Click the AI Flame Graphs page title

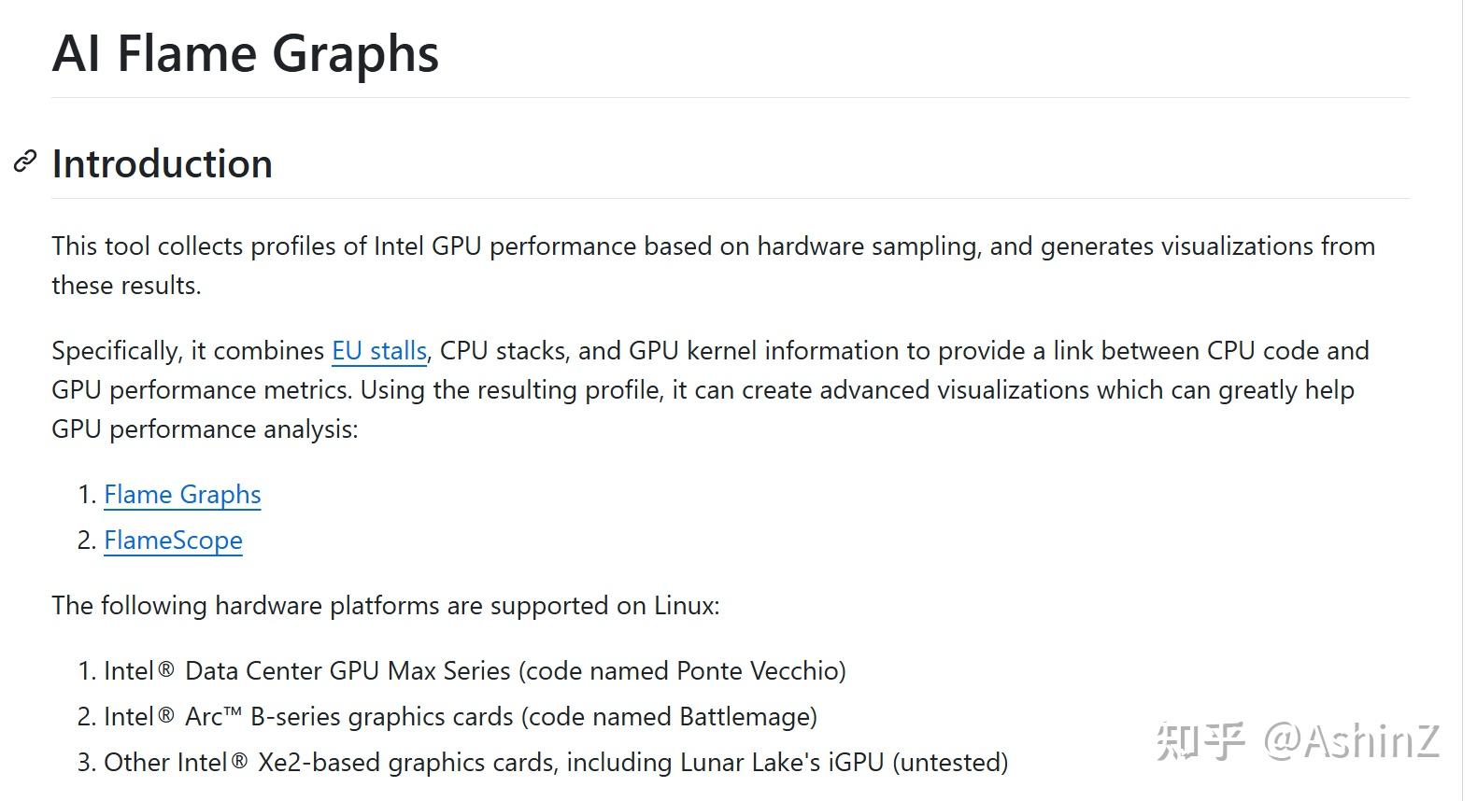pyautogui.click(x=246, y=53)
